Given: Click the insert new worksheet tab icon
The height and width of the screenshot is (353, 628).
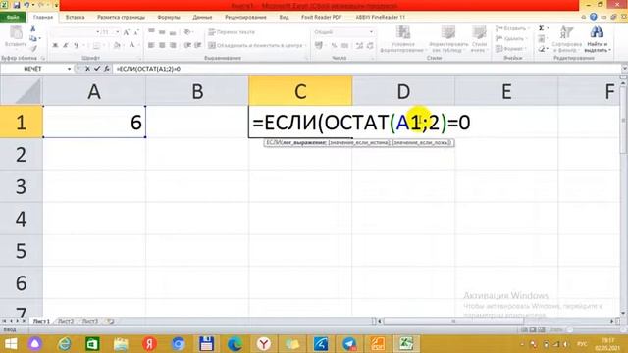Looking at the screenshot, I should 110,321.
